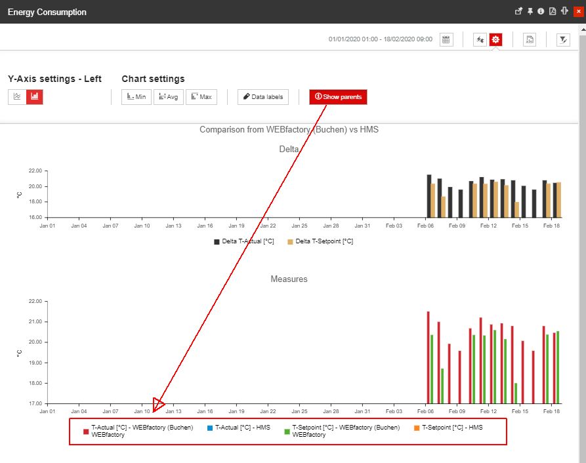Open the filter edit icon
The width and height of the screenshot is (586, 463).
click(x=563, y=40)
